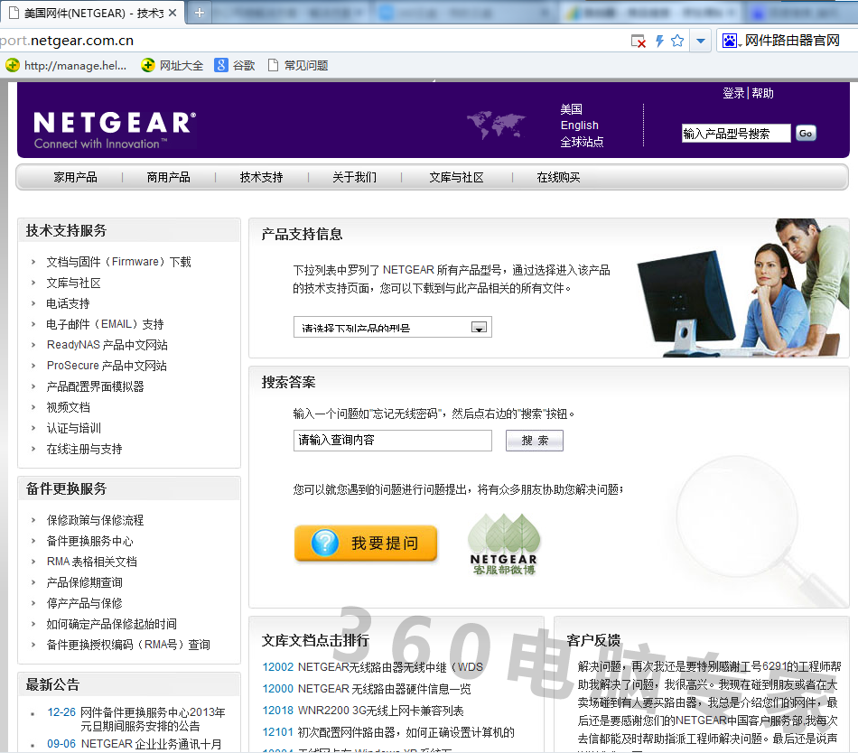Open 在线注册与支持 link

(x=84, y=449)
